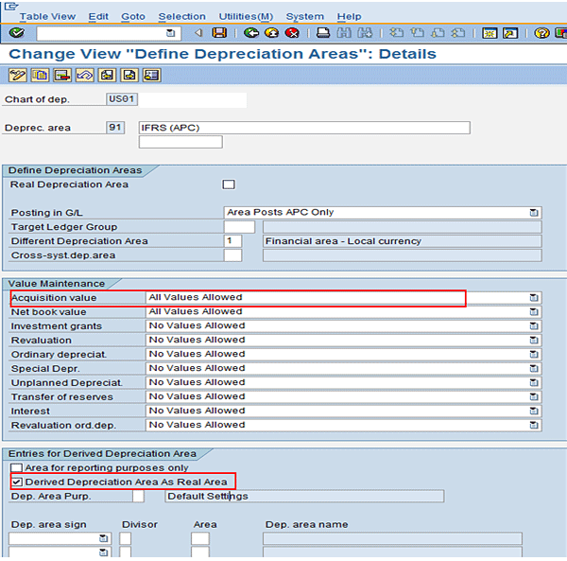Expand the Interest value dropdown
The image size is (567, 561).
point(534,412)
